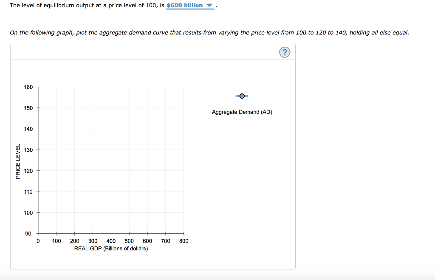
Task: Plot a point at price level 120 on the graph
Action: click(111, 170)
